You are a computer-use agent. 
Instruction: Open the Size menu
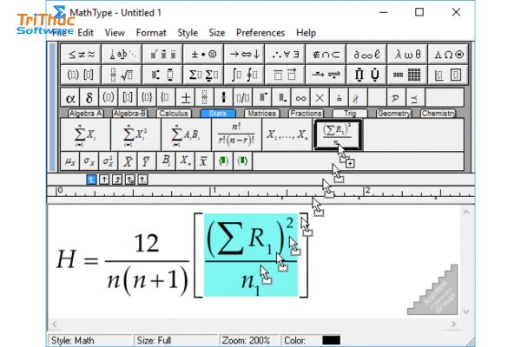(x=216, y=33)
